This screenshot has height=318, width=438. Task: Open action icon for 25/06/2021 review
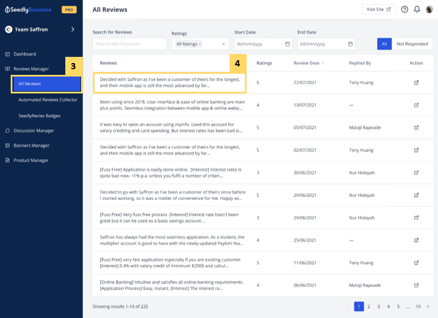click(416, 240)
